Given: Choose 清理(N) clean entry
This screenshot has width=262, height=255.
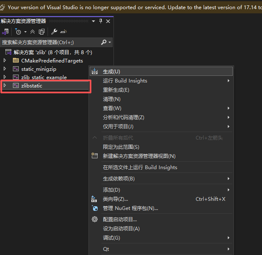Looking at the screenshot, I should pos(161,99).
